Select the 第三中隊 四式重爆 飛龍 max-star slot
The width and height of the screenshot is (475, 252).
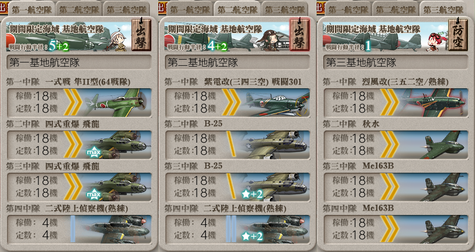pos(79,187)
